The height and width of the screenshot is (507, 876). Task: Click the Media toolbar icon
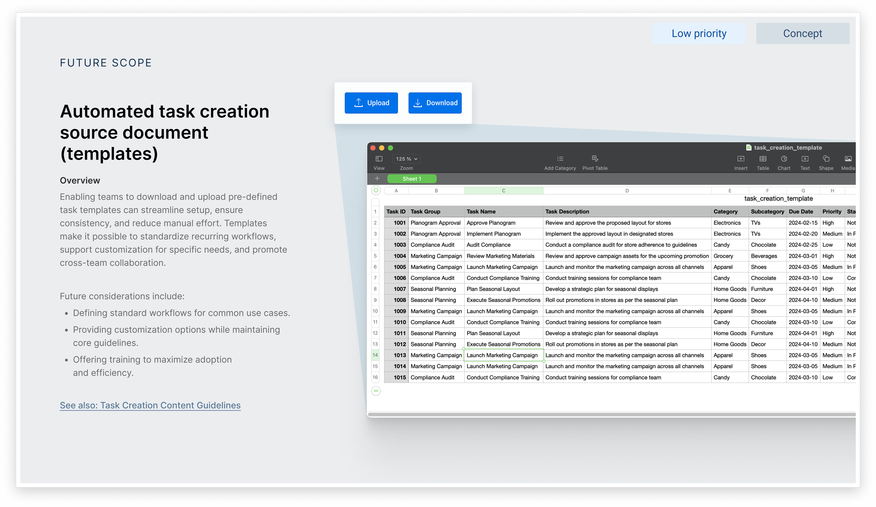[x=848, y=159]
